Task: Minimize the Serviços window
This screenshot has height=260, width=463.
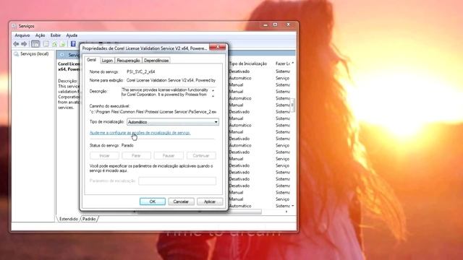Action: click(x=266, y=25)
